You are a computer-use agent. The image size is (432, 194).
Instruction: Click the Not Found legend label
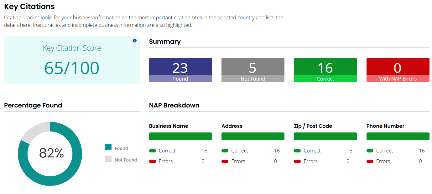pos(126,160)
